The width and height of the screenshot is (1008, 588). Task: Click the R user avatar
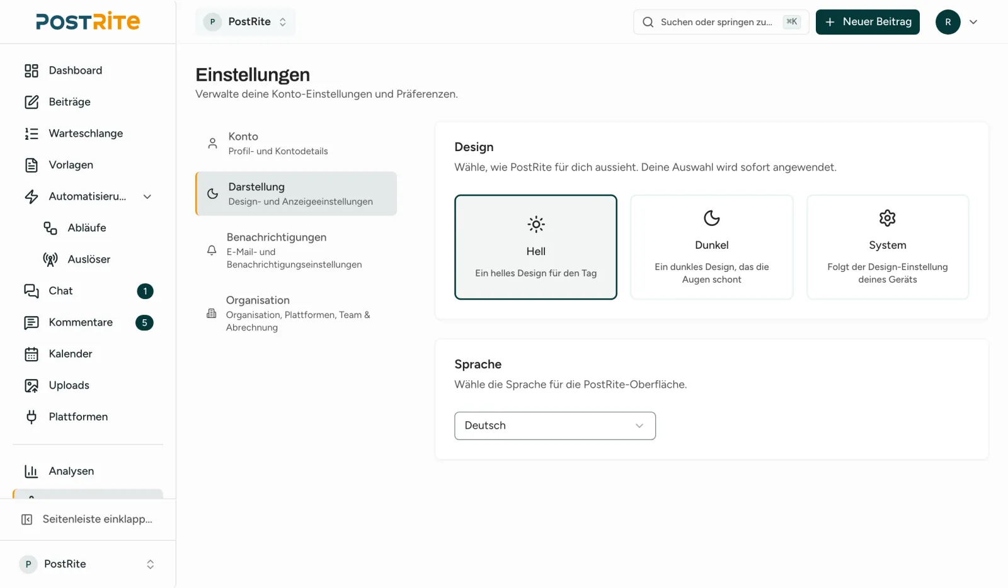tap(948, 22)
